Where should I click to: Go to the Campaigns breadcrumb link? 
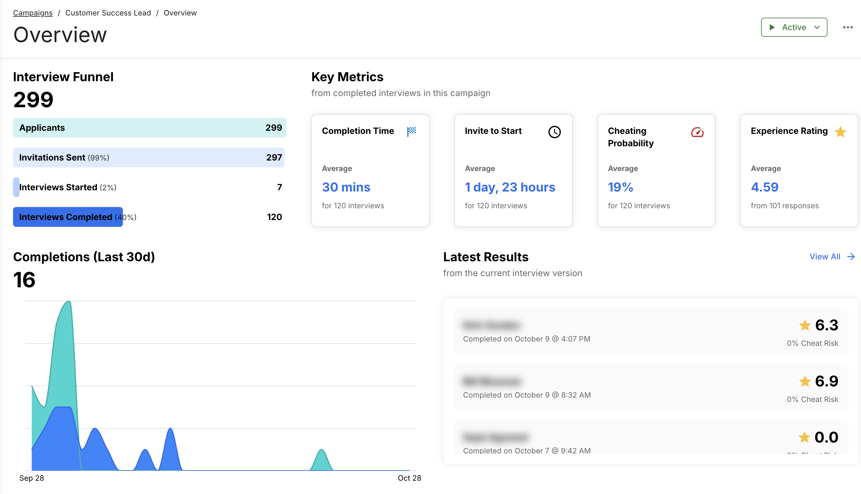click(33, 13)
